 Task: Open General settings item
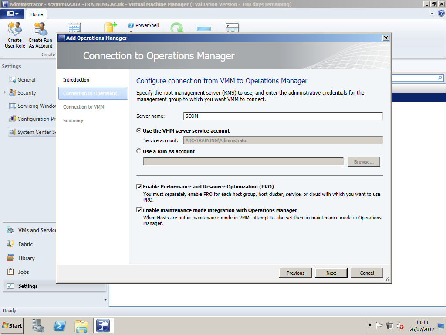26,80
